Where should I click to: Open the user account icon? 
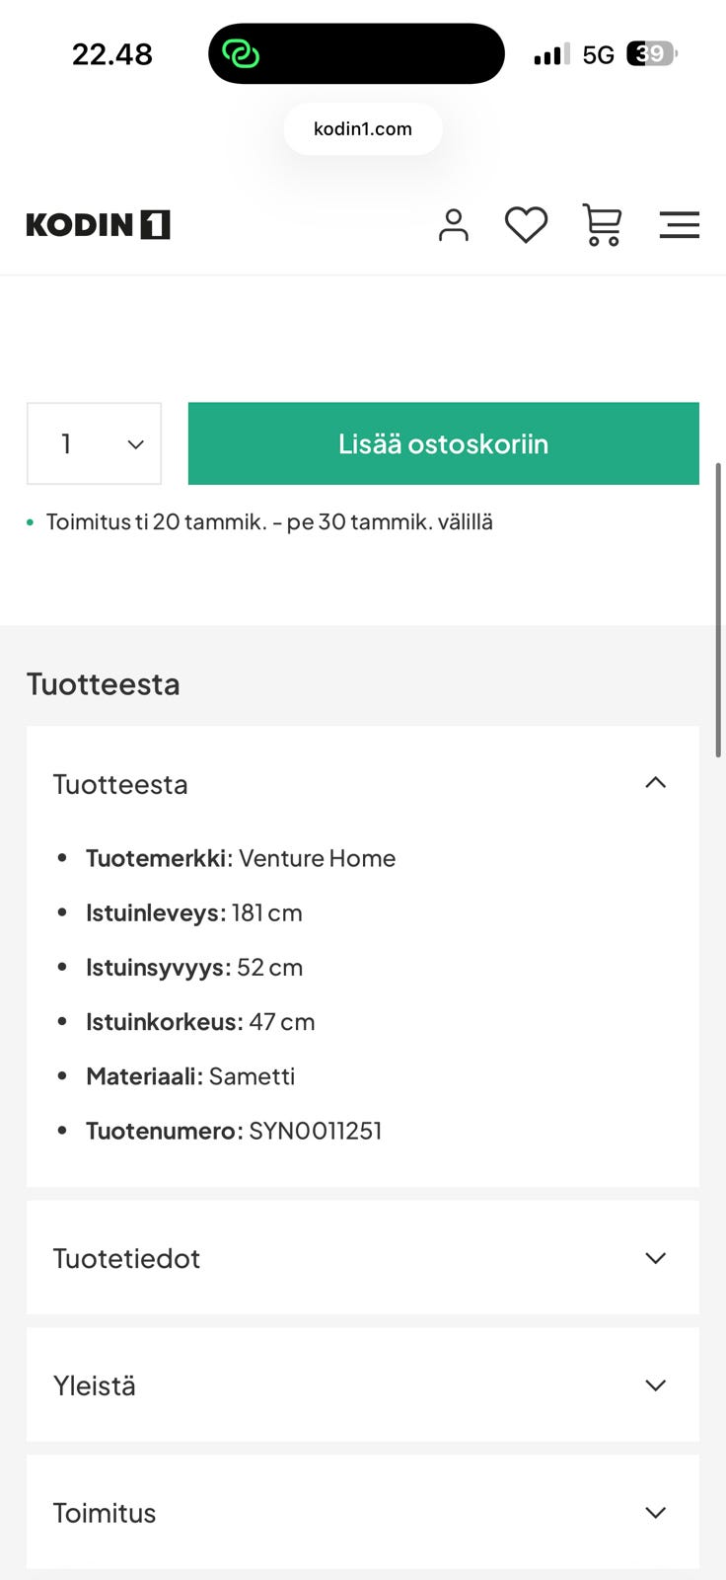pos(454,225)
